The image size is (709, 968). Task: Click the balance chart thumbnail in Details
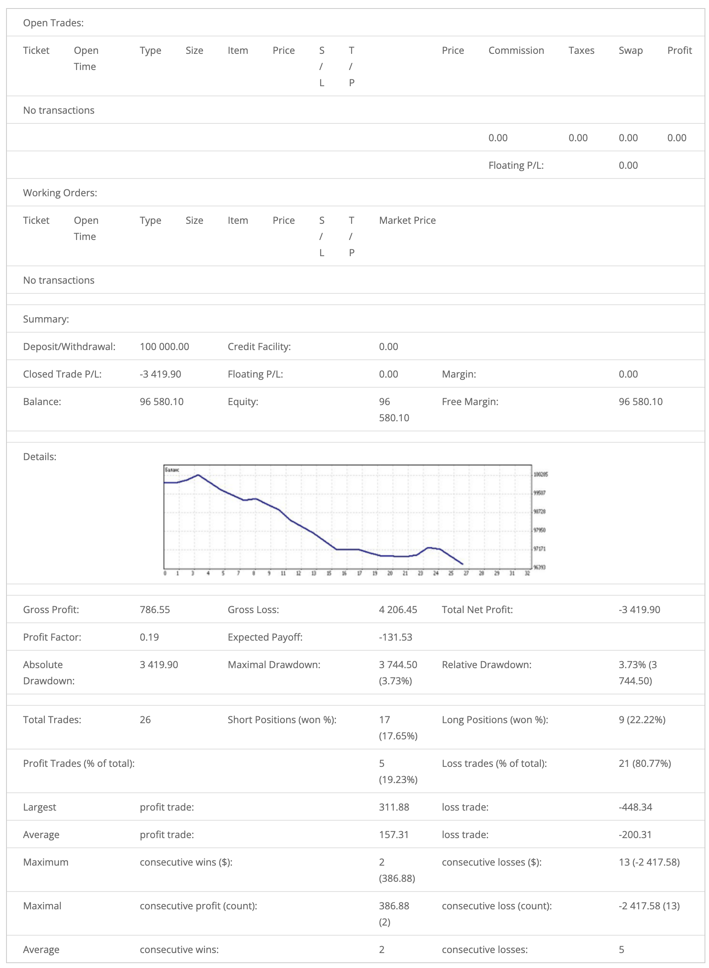coord(355,520)
